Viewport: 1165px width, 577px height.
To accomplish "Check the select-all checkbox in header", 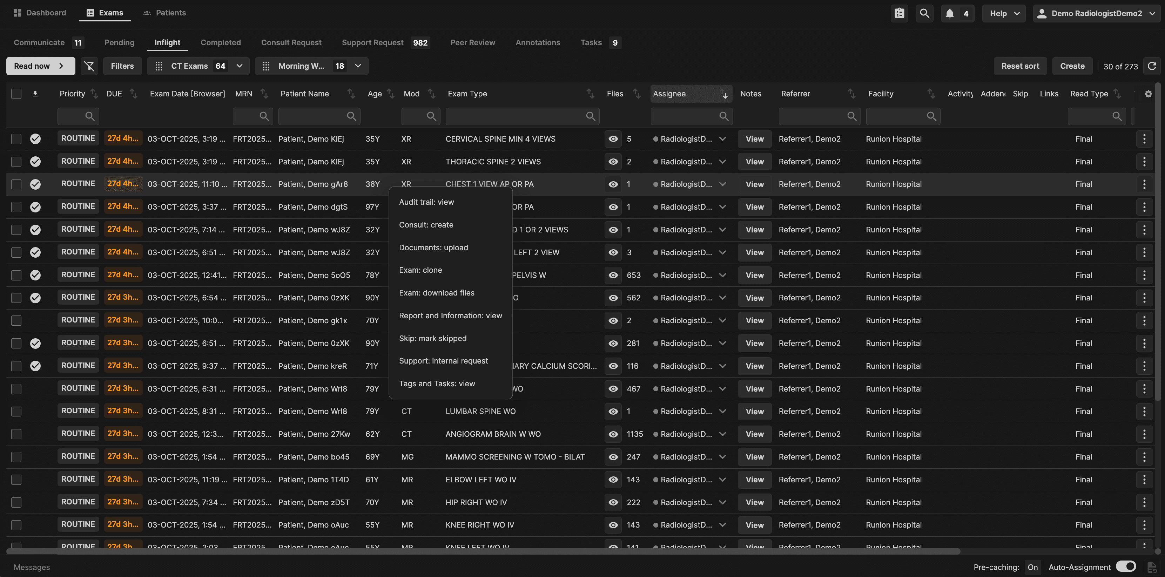I will pos(16,94).
